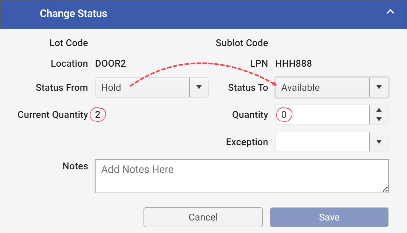Screen dimensions: 407x233
Task: Click the Change Status dialog title
Action: (x=73, y=13)
